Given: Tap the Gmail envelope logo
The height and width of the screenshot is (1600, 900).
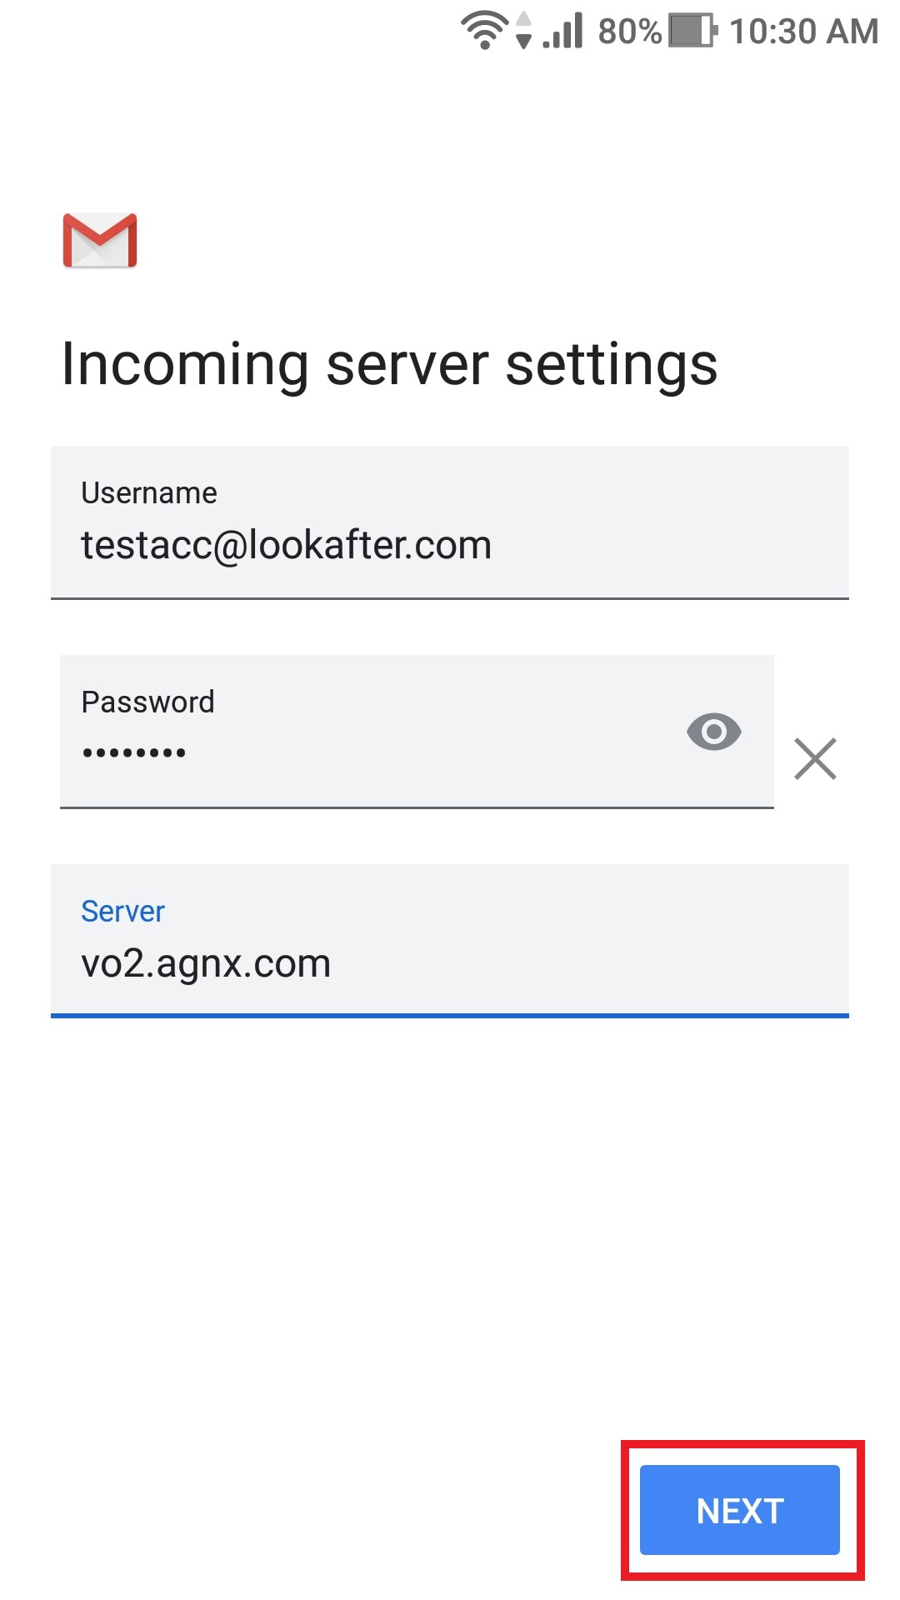Looking at the screenshot, I should click(100, 241).
